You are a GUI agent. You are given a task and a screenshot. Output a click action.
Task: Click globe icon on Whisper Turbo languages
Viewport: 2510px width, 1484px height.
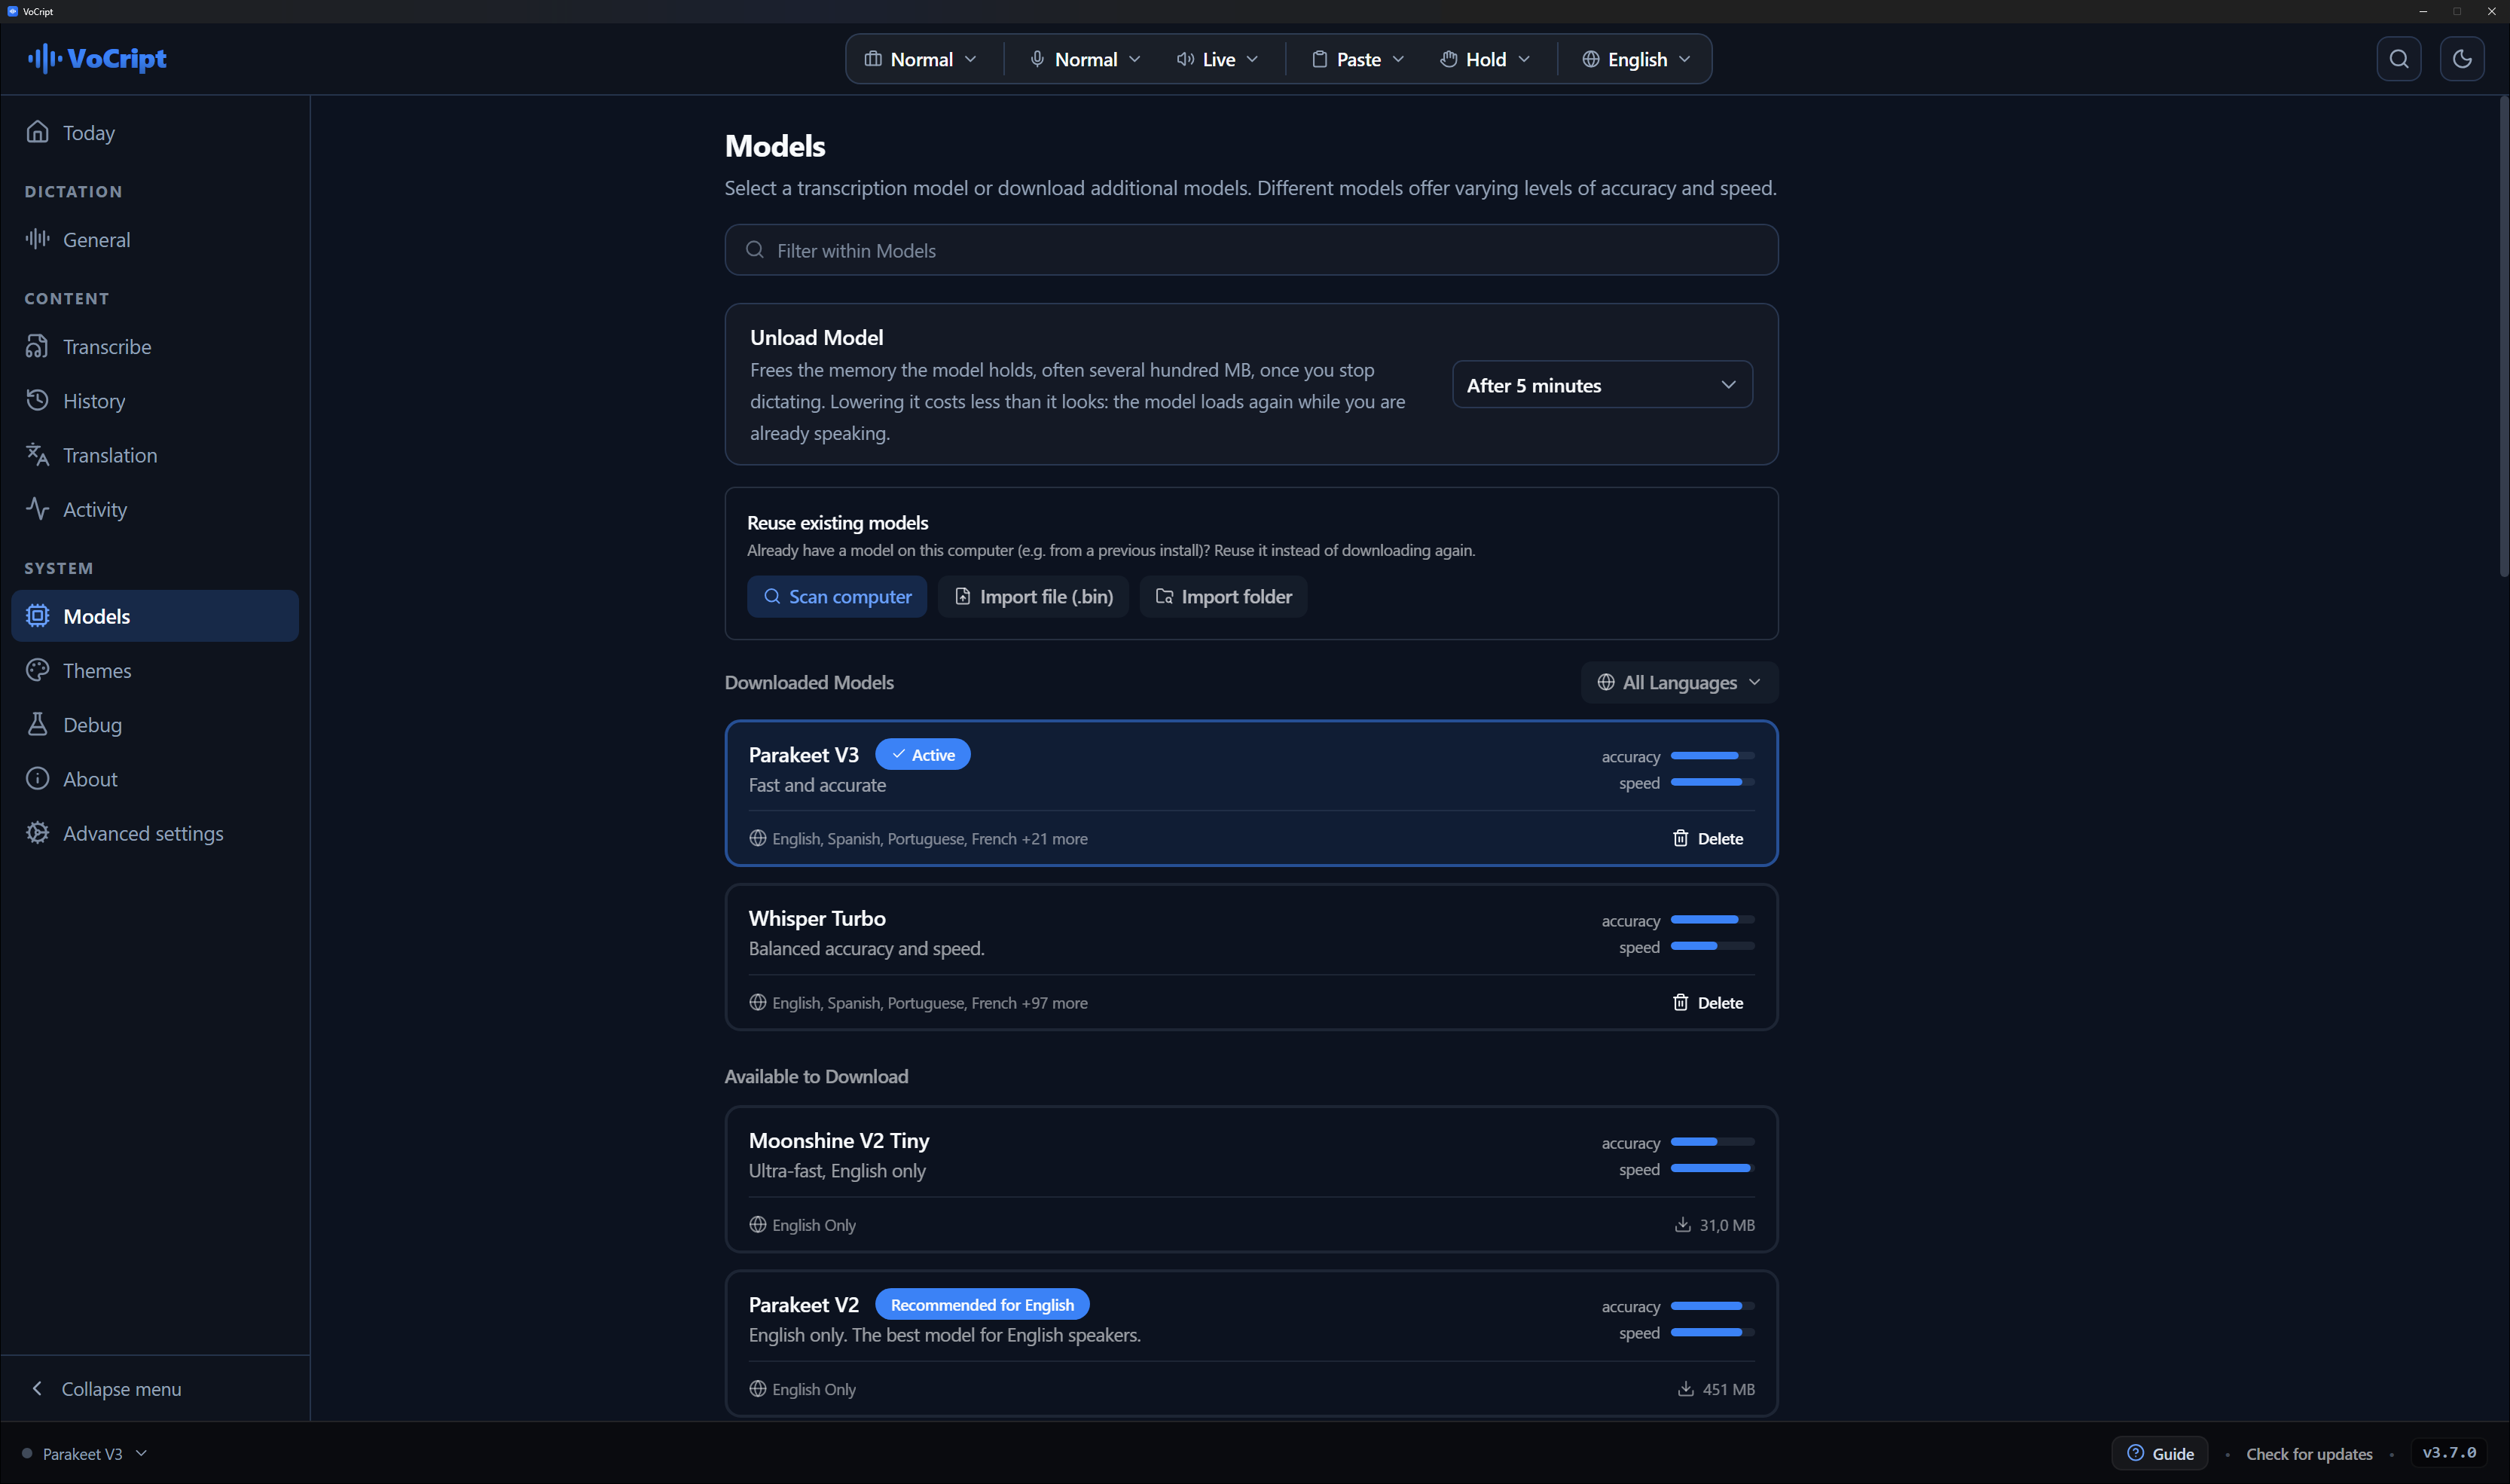tap(758, 1002)
